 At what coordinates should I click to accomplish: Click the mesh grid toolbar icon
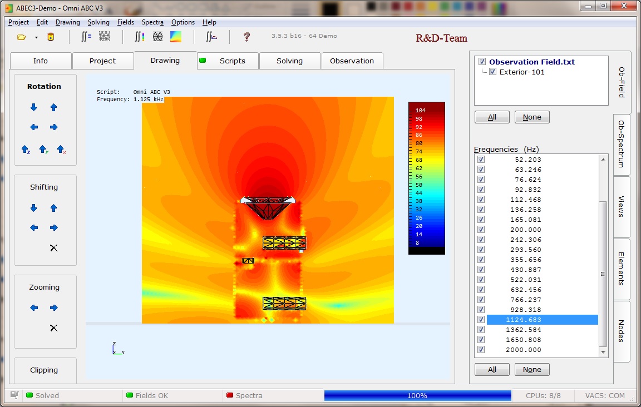pos(105,37)
